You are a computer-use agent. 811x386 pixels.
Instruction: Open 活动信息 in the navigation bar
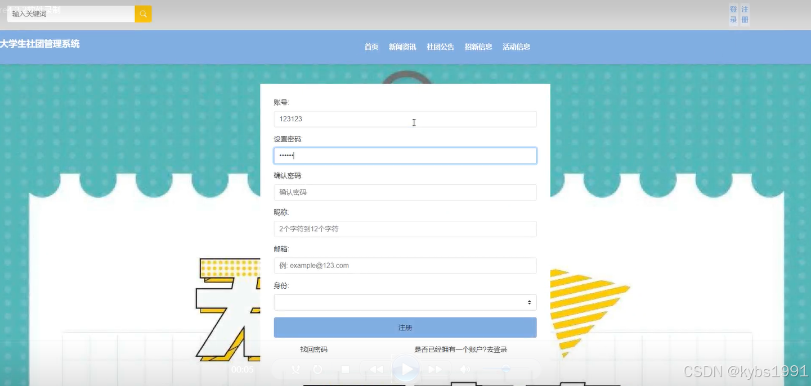[x=517, y=47]
